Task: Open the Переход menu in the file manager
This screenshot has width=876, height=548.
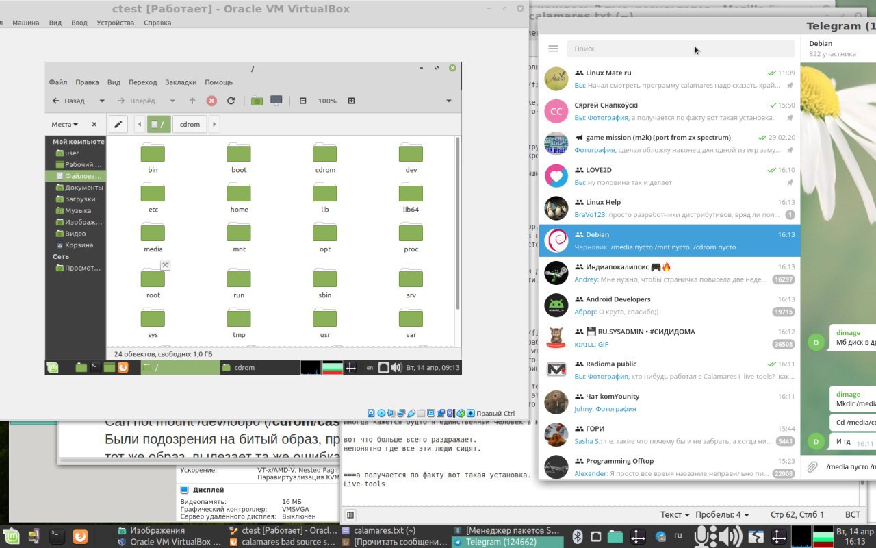Action: [x=142, y=82]
